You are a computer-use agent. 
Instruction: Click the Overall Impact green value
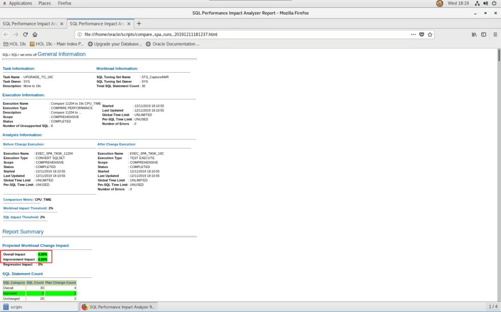point(43,254)
